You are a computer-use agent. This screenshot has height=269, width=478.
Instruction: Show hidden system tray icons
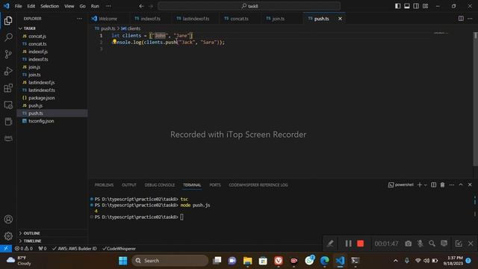396,261
